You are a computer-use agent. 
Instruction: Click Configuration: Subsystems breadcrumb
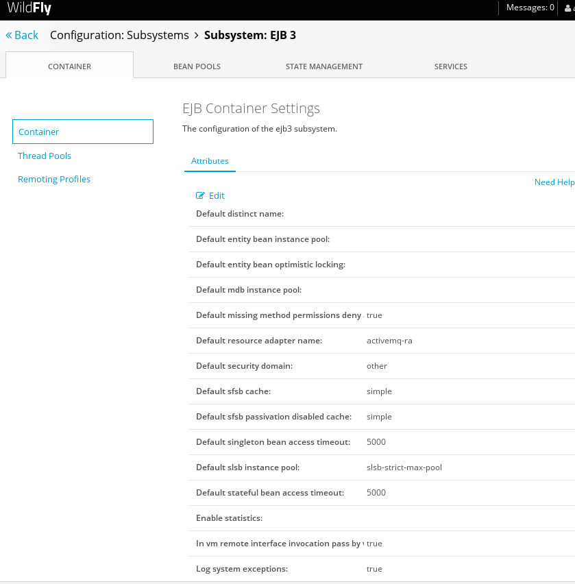[x=119, y=35]
